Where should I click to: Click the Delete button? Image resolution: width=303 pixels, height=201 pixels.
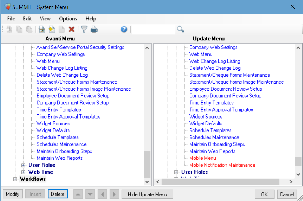(x=58, y=194)
